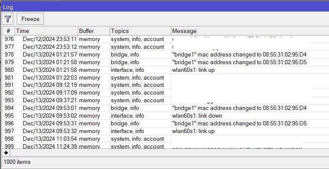Sort by the Time column header
The image size is (329, 169).
tap(46, 31)
